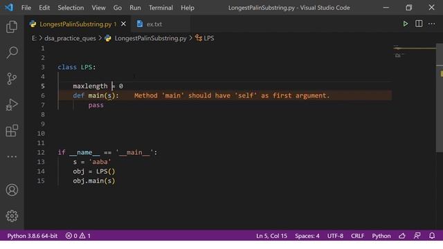Screen dimensions: 443x249
Task: Open the View menu
Action: pos(98,8)
